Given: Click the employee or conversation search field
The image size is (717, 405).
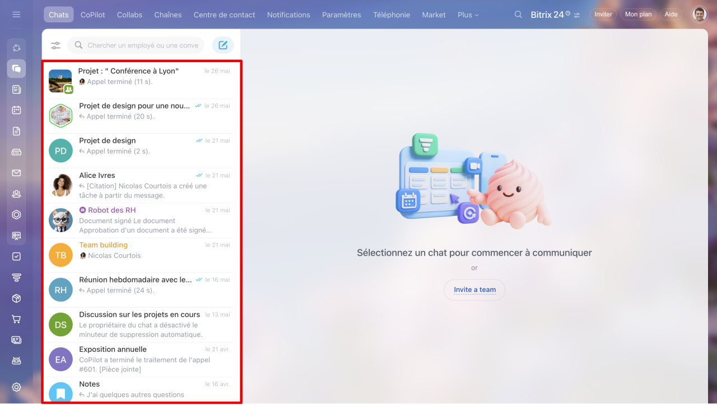Looking at the screenshot, I should [136, 45].
